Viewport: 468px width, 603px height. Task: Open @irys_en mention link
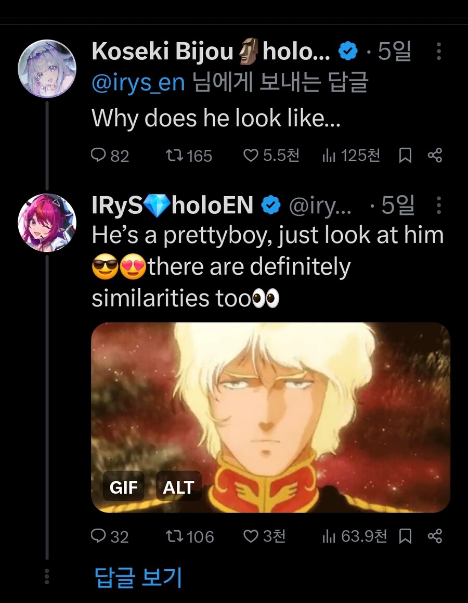tap(138, 82)
